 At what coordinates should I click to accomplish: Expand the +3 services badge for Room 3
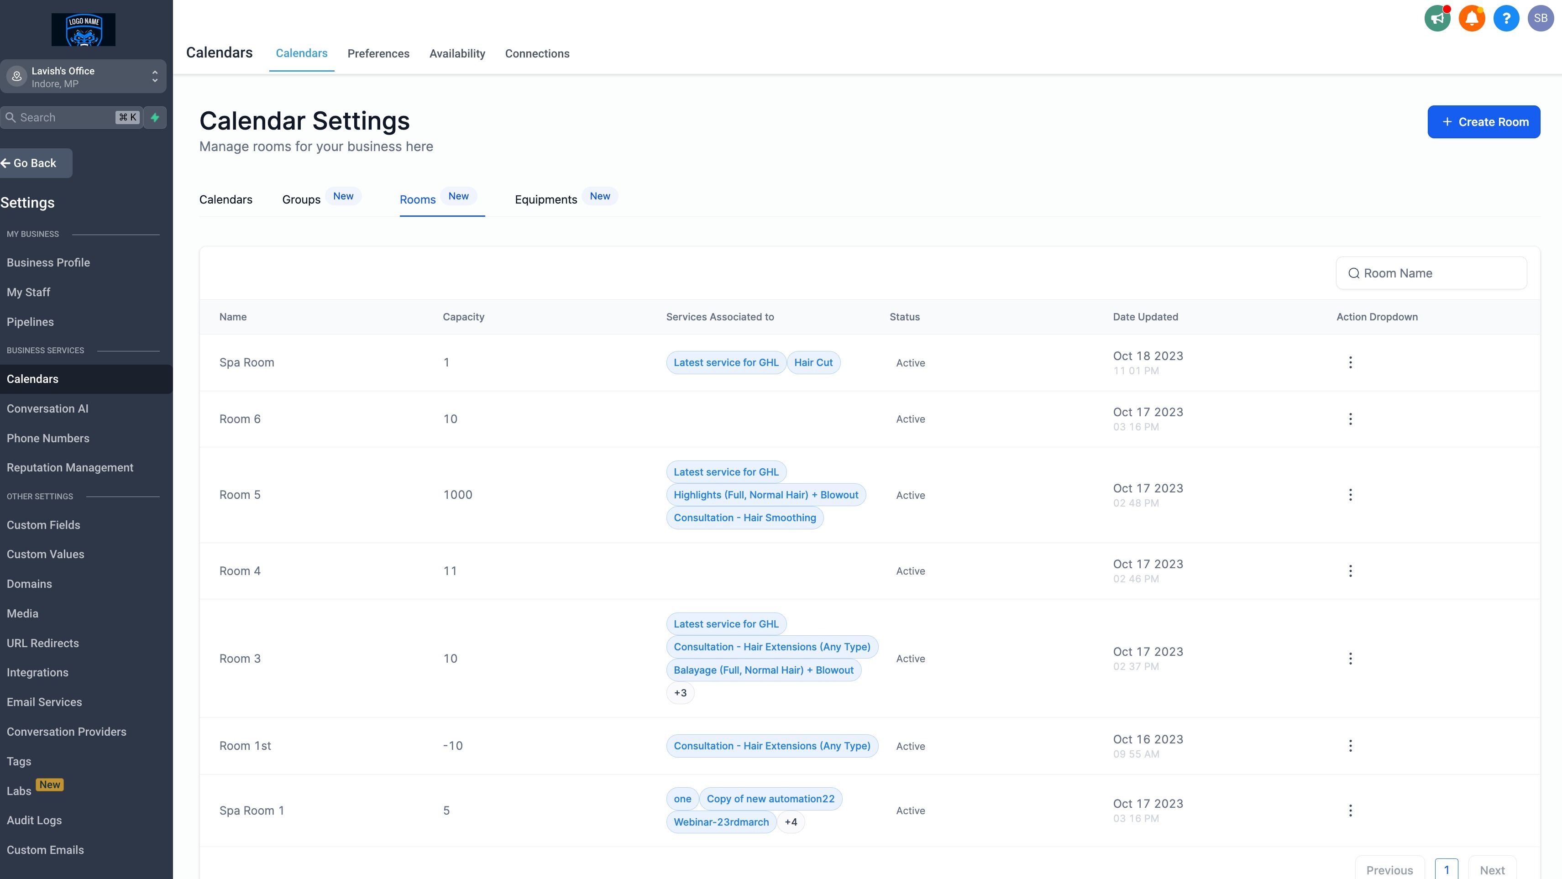point(680,693)
